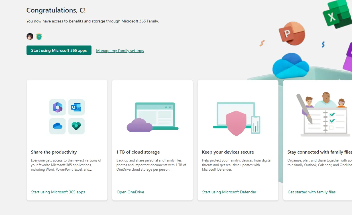Click the Share the productivity heading
Image resolution: width=352 pixels, height=215 pixels.
tap(54, 152)
